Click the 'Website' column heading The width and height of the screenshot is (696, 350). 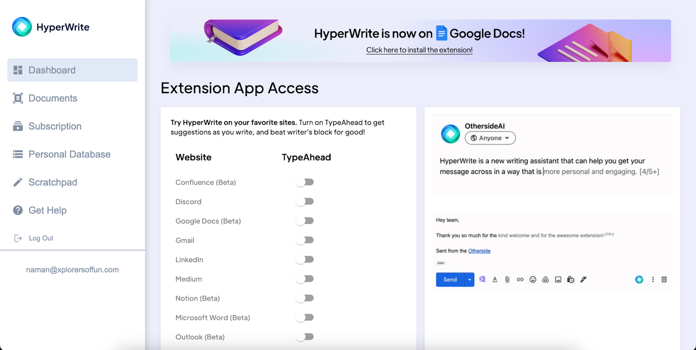point(194,157)
